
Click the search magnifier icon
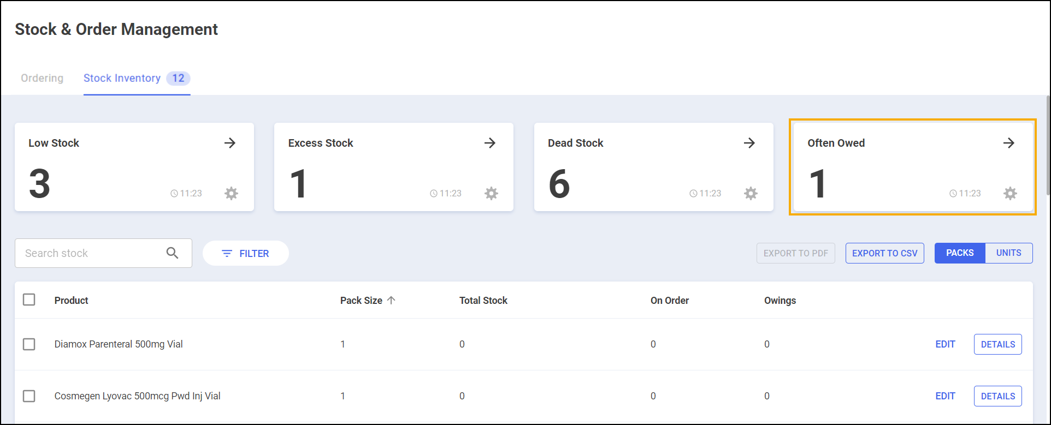tap(172, 253)
